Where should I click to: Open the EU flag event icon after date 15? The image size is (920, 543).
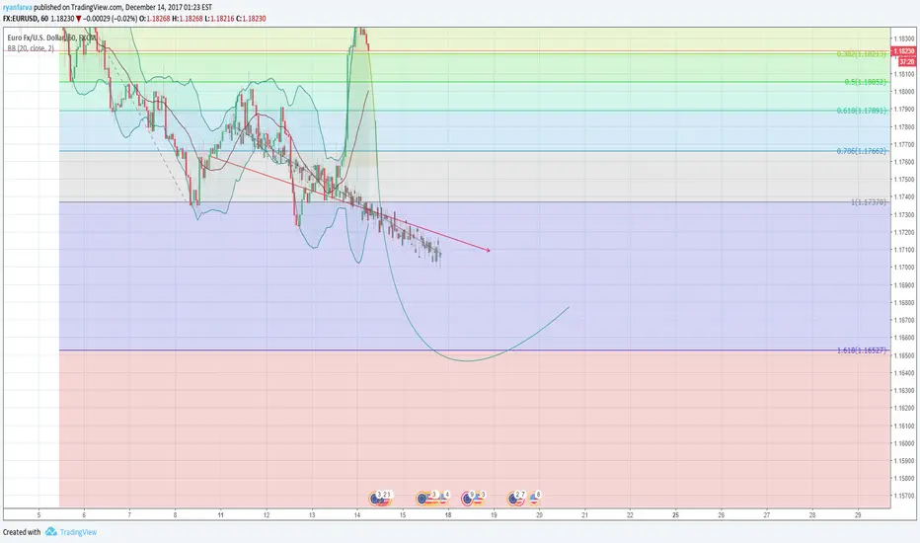[422, 499]
